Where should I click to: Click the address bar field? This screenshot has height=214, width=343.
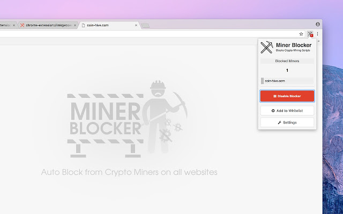click(149, 34)
